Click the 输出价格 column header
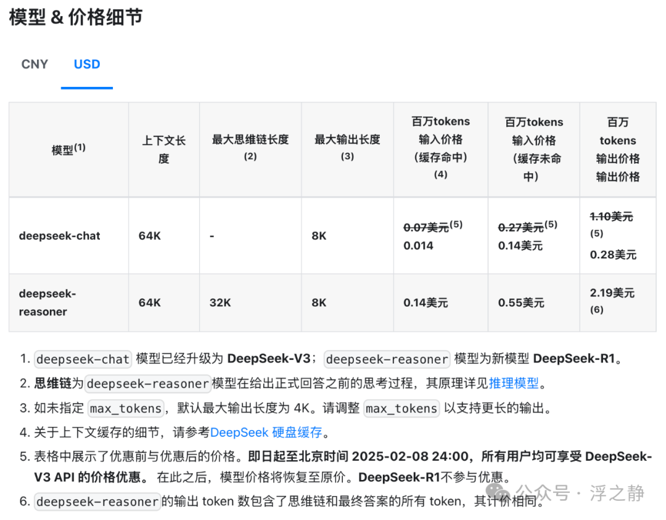The width and height of the screenshot is (666, 520). point(618,149)
